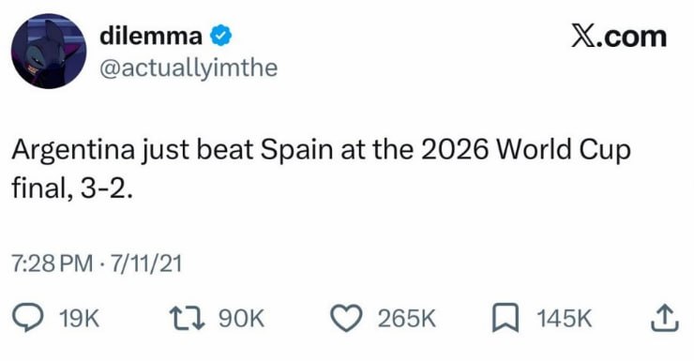Screen dimensions: 694x361
Task: Bookmark the tweet using the bookmark icon
Action: (x=505, y=318)
